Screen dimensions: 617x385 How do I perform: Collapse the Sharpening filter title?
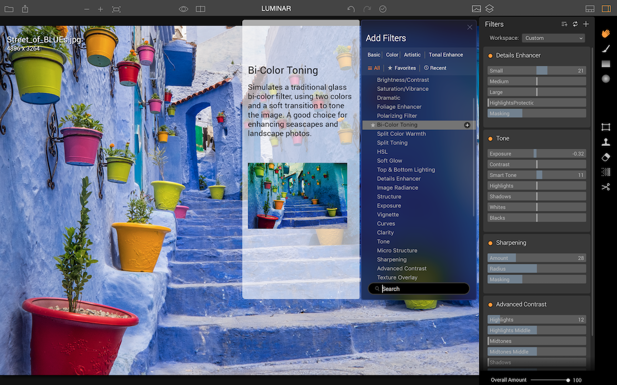511,243
